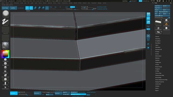This screenshot has height=97, width=173.
Task: Click the Clone tool button
Action: pyautogui.click(x=156, y=12)
